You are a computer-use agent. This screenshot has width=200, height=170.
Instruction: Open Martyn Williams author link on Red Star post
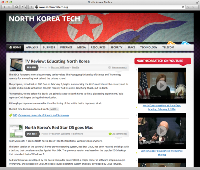(61, 134)
